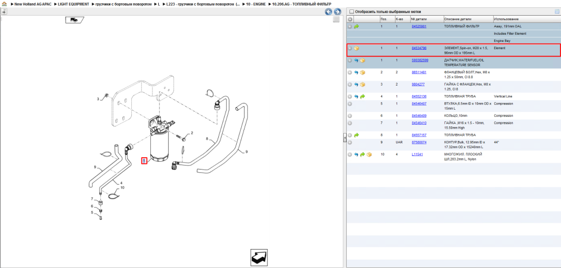Open part number link L11541
Image resolution: width=561 pixels, height=268 pixels.
pyautogui.click(x=417, y=154)
